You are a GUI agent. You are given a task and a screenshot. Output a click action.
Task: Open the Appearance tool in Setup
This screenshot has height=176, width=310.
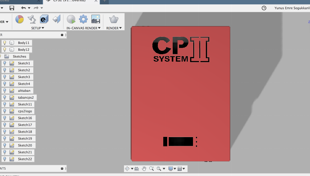(20, 19)
